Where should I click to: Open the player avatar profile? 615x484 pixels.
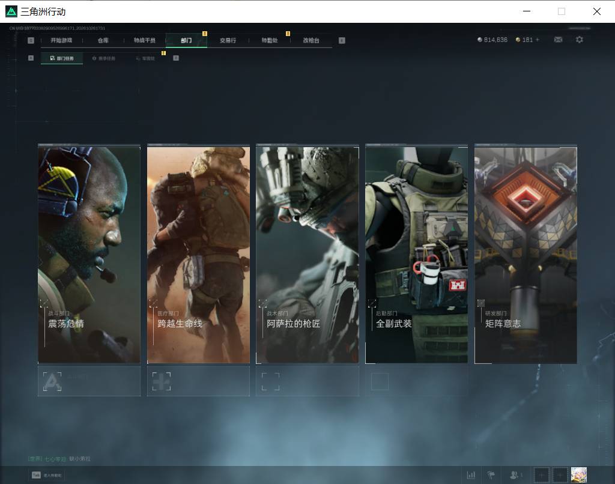[578, 475]
